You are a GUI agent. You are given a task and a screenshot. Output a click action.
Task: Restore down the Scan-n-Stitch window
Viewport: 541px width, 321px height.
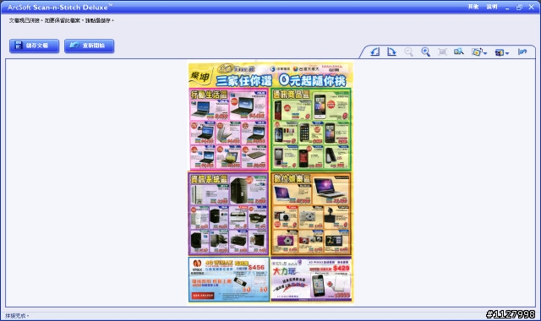coord(519,8)
